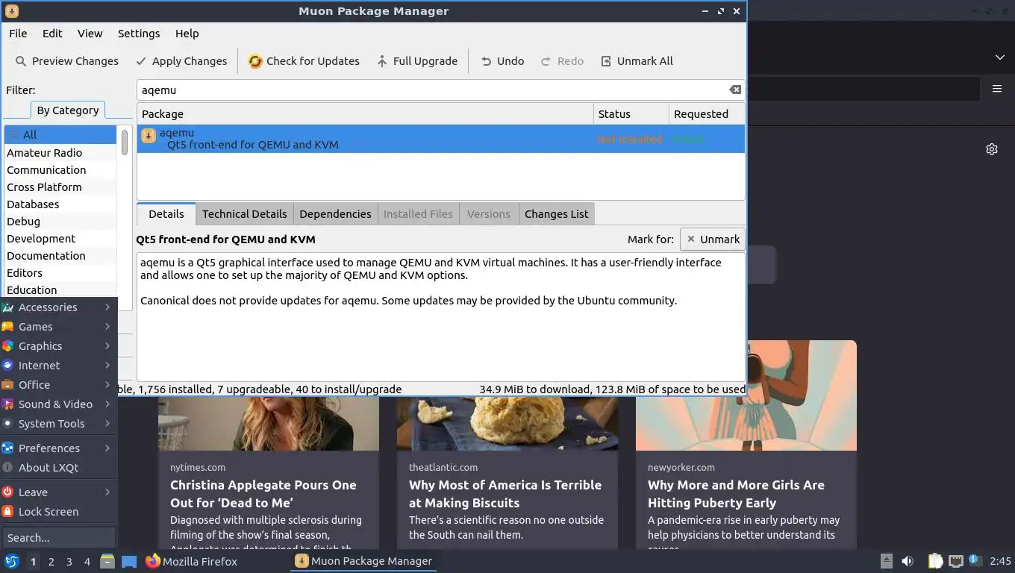The image size is (1015, 573).
Task: Click the removable media eject tray icon
Action: click(886, 561)
